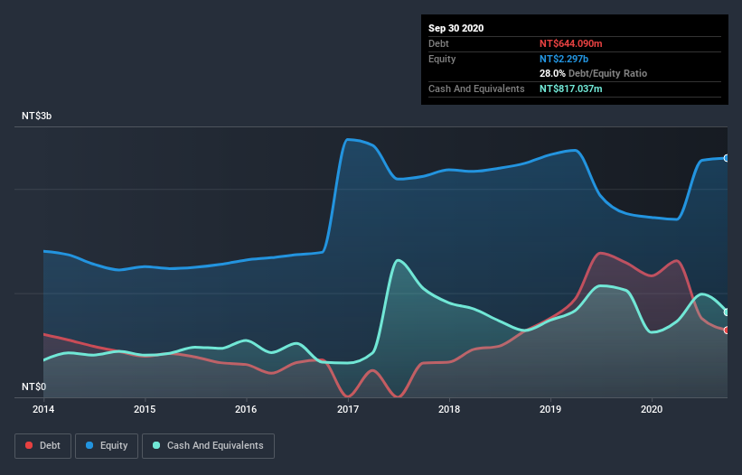Click the tooltip Debt row label
742x475 pixels.
[x=438, y=43]
